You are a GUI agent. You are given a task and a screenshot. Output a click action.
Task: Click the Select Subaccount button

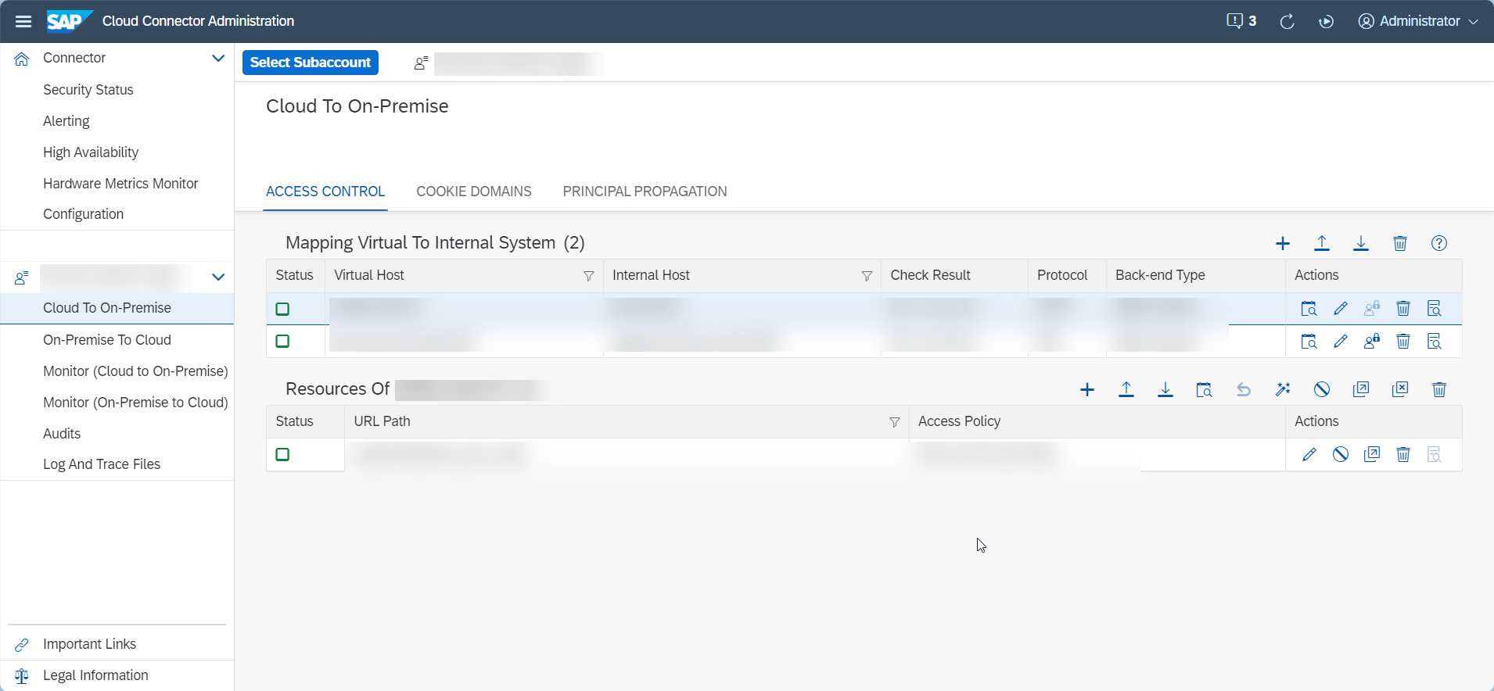point(311,63)
